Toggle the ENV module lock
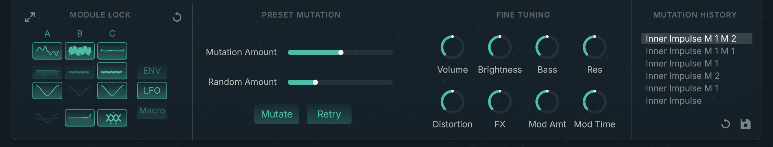The image size is (773, 147). (152, 71)
